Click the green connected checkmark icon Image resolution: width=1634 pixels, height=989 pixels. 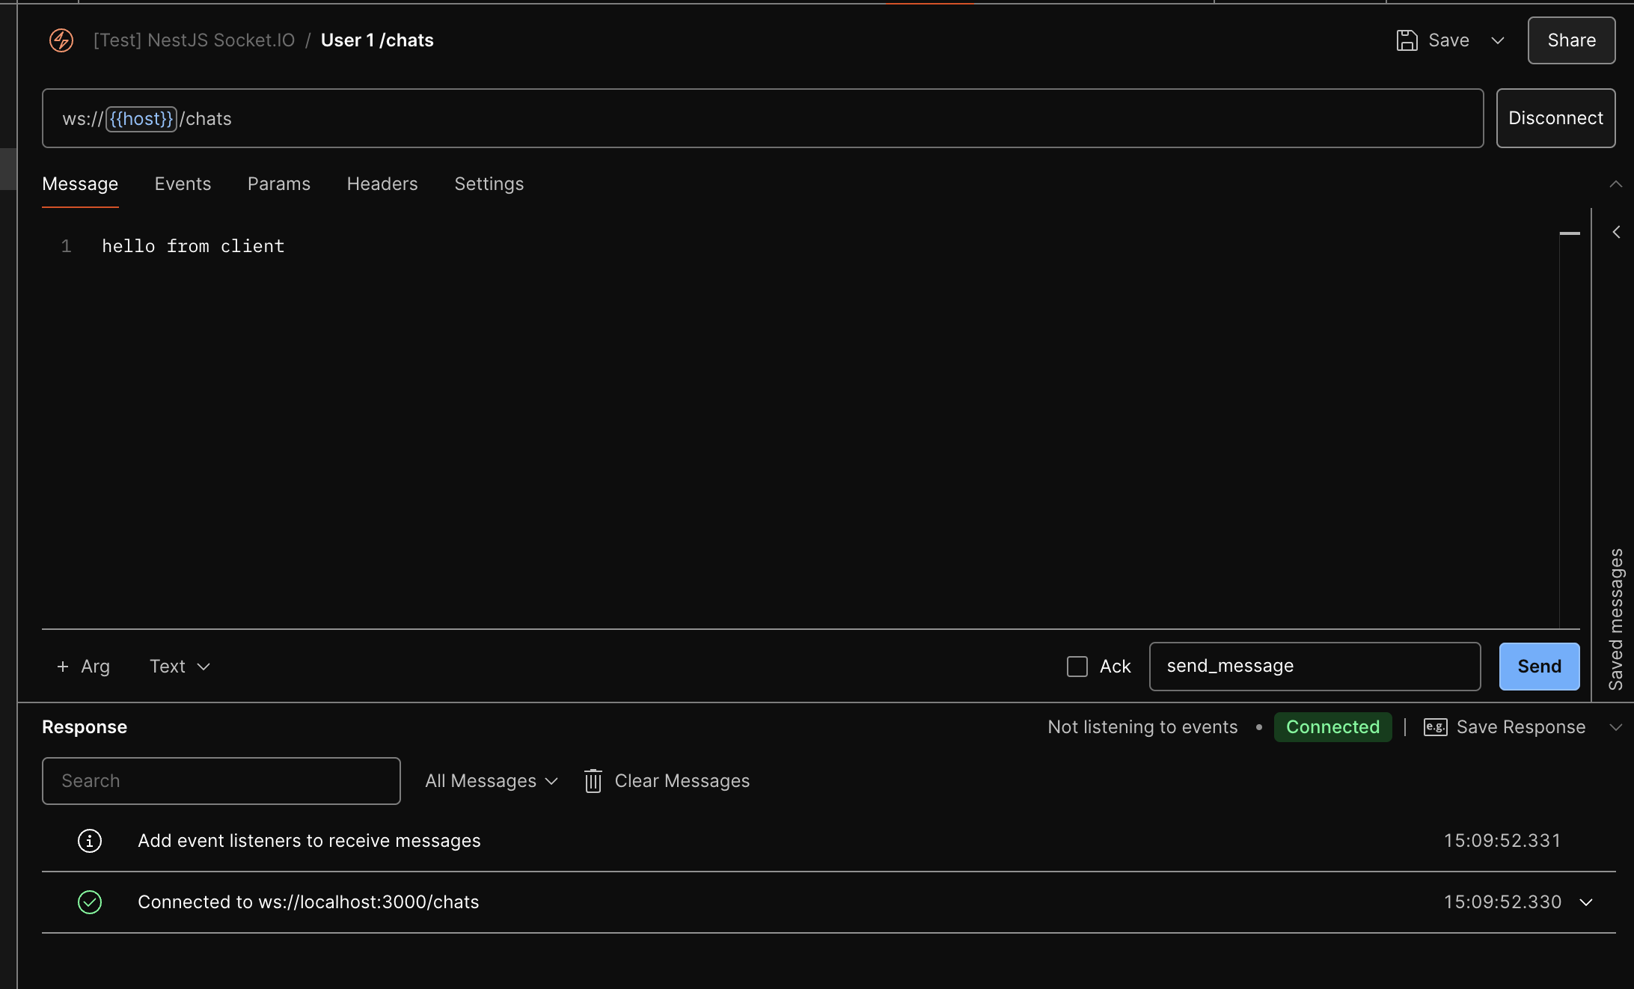click(90, 902)
